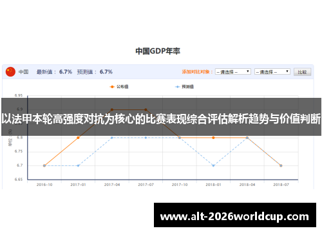Image resolution: width=322 pixels, height=233 pixels.
Task: Click the 2018-01 blue forecast point
Action: click(x=213, y=165)
